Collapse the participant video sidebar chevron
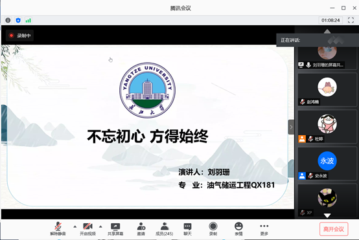This screenshot has width=359, height=240. pyautogui.click(x=291, y=127)
